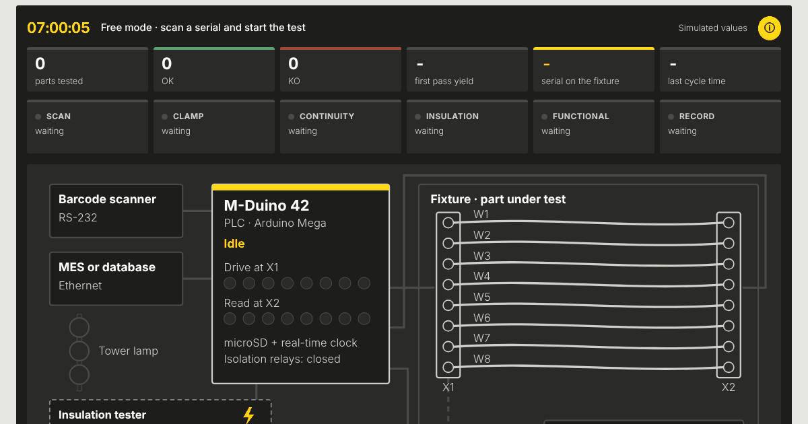Screen dimensions: 808x424
Task: Click the X2 connector label
Action: point(729,388)
